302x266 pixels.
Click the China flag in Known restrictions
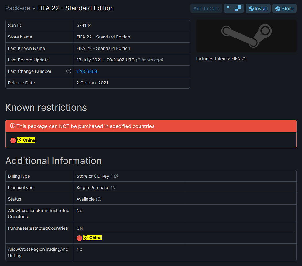[x=13, y=140]
